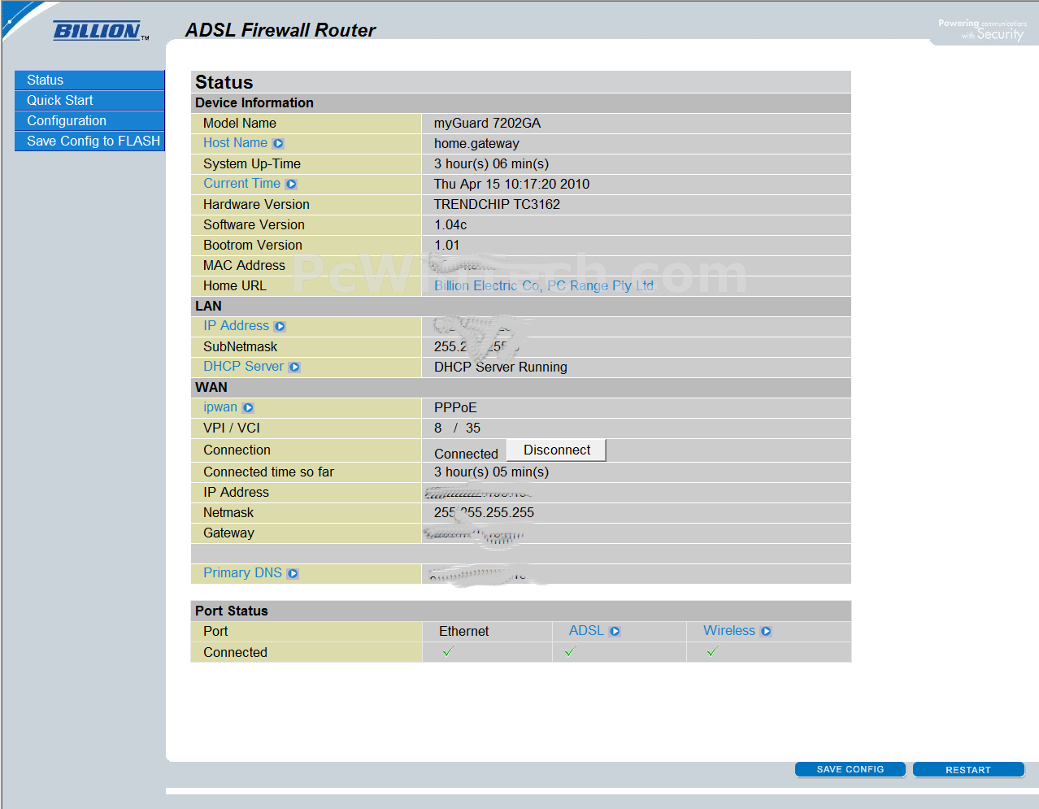Image resolution: width=1039 pixels, height=809 pixels.
Task: Click the WAN section heading
Action: (x=211, y=388)
